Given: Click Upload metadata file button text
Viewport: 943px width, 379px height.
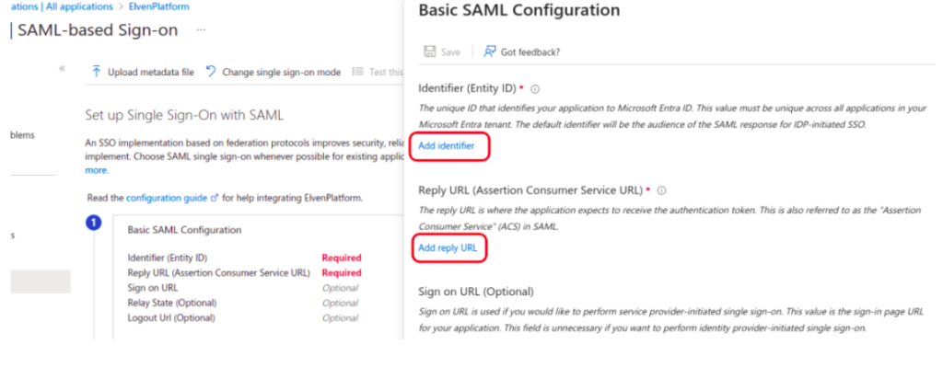Looking at the screenshot, I should coord(151,72).
